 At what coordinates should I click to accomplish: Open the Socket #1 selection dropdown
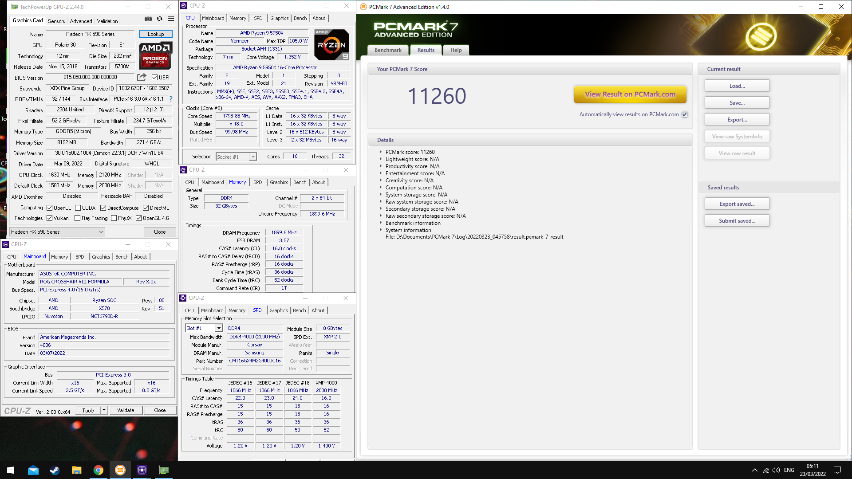[x=236, y=157]
